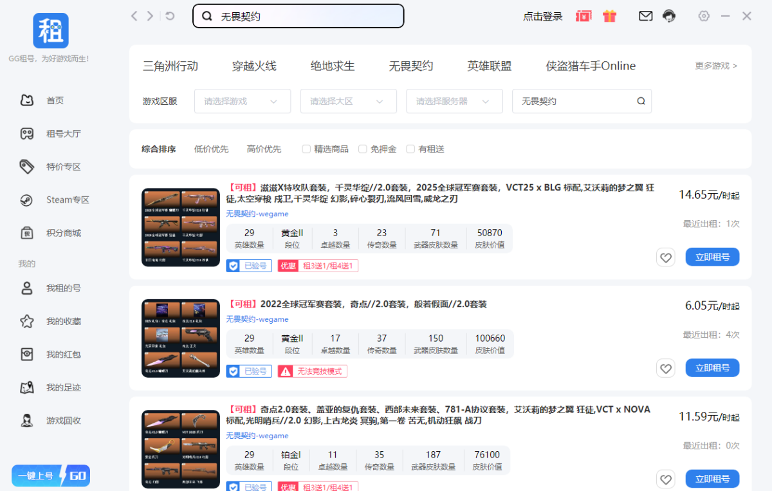Sort by 高价优先
This screenshot has height=491, width=772.
coord(264,149)
